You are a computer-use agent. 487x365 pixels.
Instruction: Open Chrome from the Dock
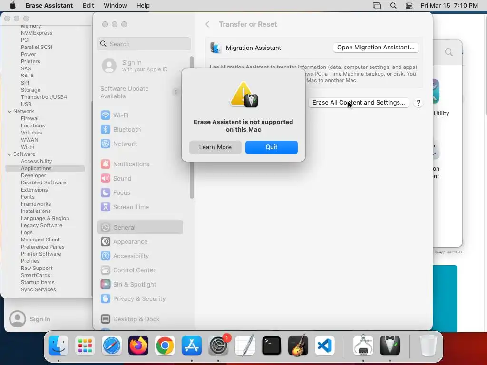click(x=165, y=346)
